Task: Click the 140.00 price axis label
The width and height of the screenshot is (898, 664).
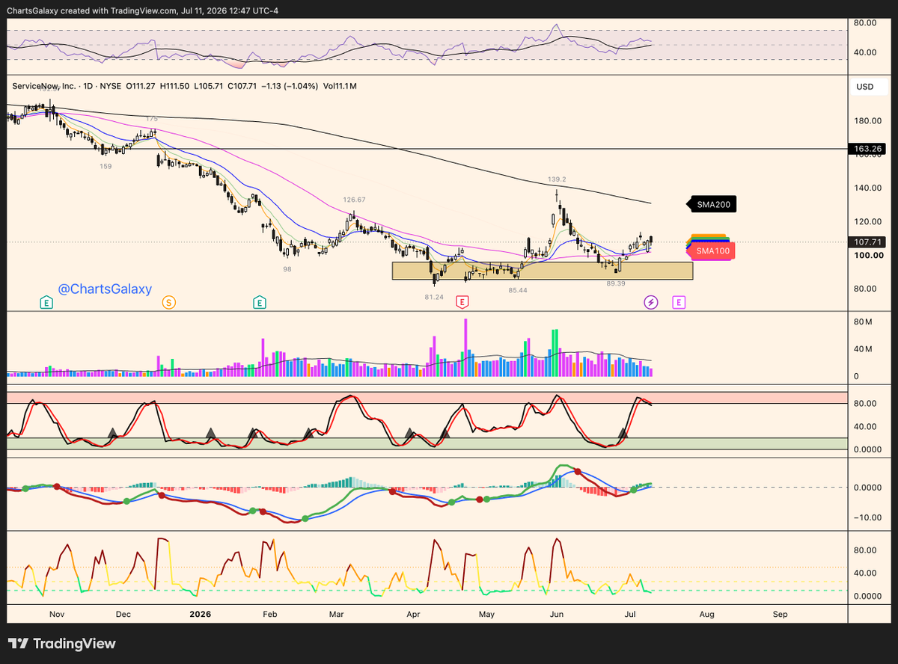Action: [867, 188]
